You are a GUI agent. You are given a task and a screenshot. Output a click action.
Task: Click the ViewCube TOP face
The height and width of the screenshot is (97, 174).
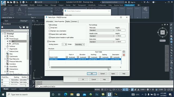point(163,32)
